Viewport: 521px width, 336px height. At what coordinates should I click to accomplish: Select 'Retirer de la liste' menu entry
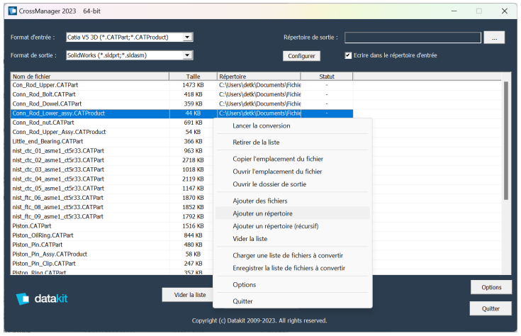point(292,142)
